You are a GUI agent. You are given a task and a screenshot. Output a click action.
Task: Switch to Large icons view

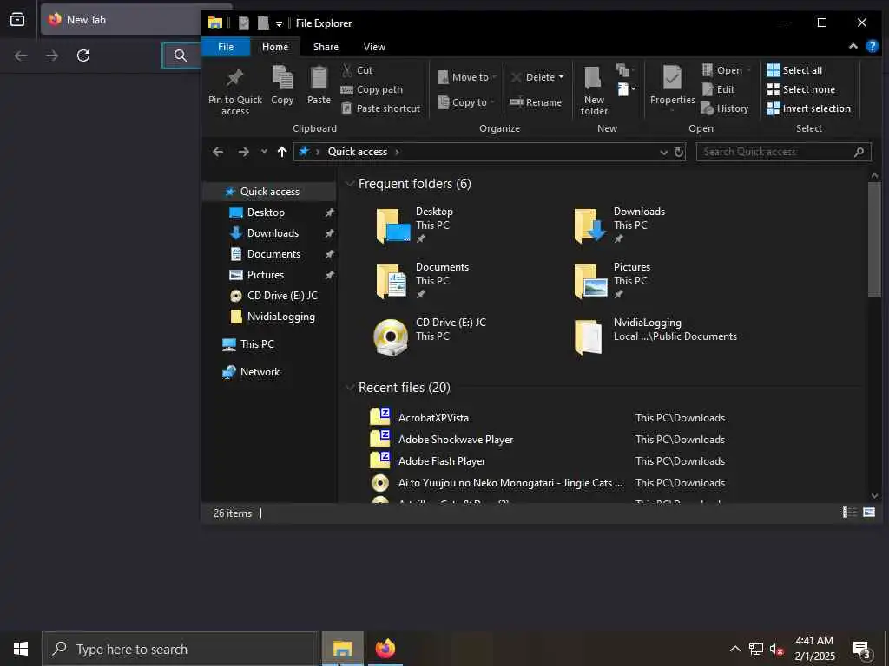[x=868, y=513]
